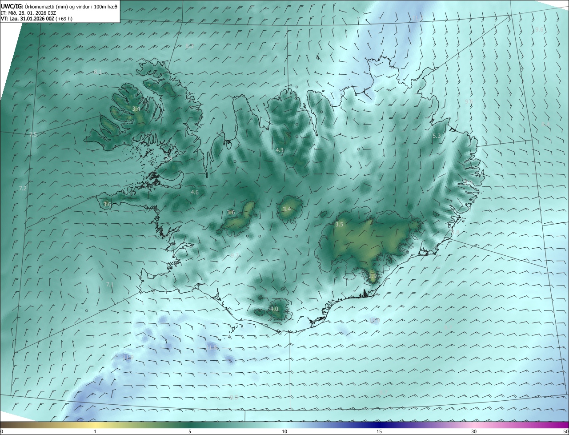Click the '4.0' value label
This screenshot has height=435, width=569.
(x=274, y=309)
